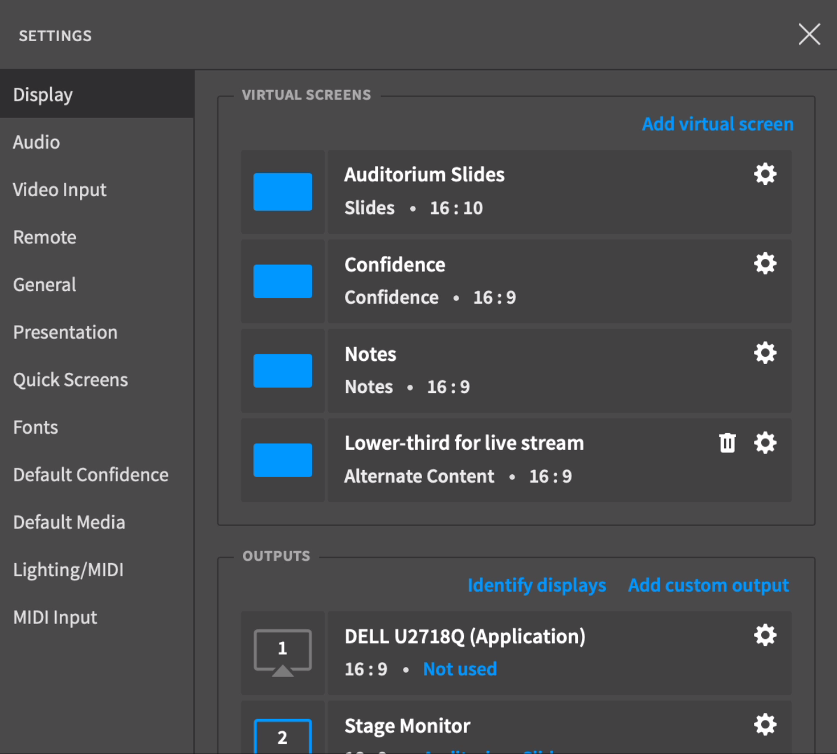The image size is (837, 754).
Task: Open gear settings for DELL U2718Q output
Action: (765, 635)
